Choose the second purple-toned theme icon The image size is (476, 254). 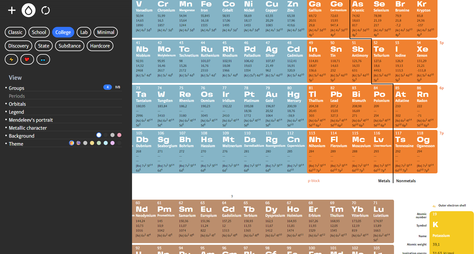point(78,143)
